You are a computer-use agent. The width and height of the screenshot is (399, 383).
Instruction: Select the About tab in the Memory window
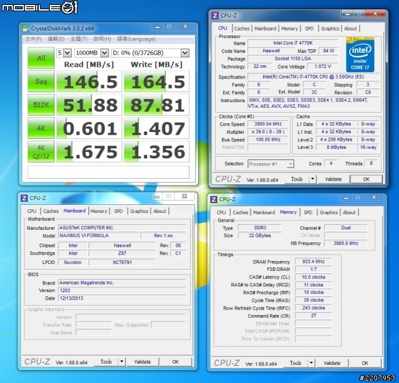349,212
